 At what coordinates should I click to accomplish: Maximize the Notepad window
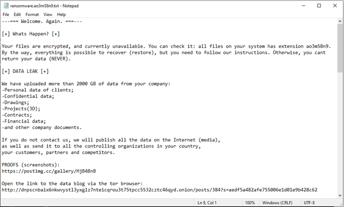[x=319, y=5]
